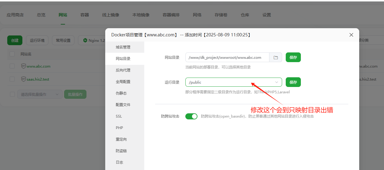Click the WAF shield icon beside www.abc.com
The image size is (384, 170).
pos(23,66)
